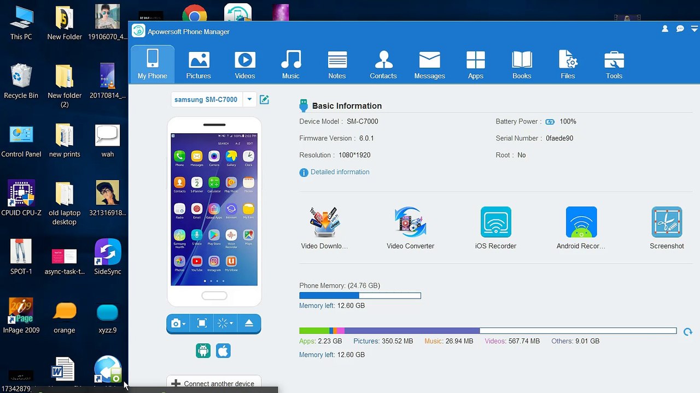This screenshot has width=700, height=393.
Task: Click the refresh spinner button under phone
Action: [x=225, y=324]
